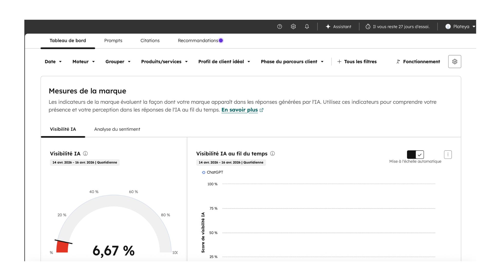Launch the Assistant sparkle button
The height and width of the screenshot is (277, 493).
tap(338, 26)
